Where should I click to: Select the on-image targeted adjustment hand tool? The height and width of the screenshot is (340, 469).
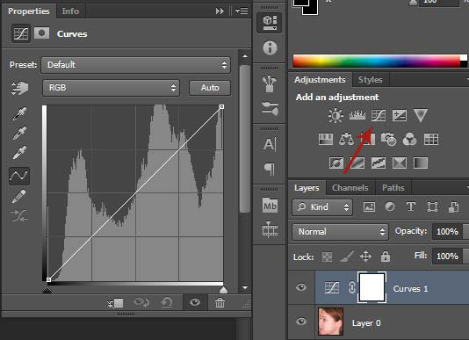pos(19,88)
